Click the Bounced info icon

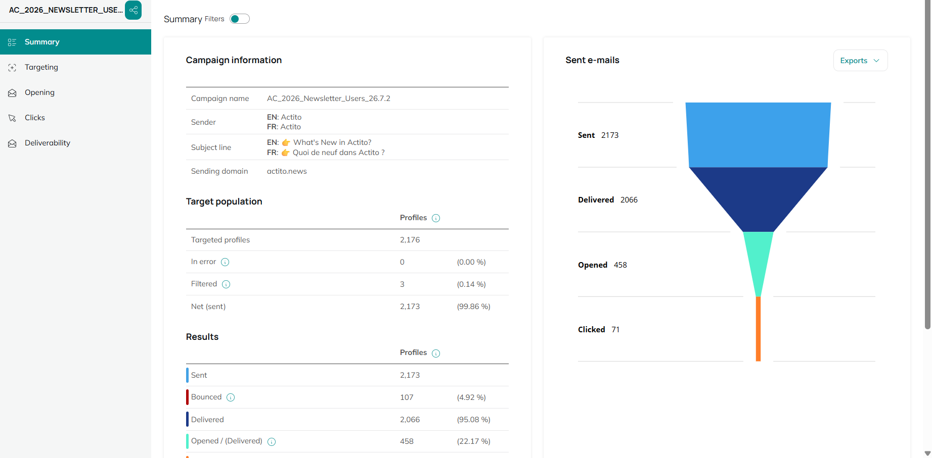(231, 397)
